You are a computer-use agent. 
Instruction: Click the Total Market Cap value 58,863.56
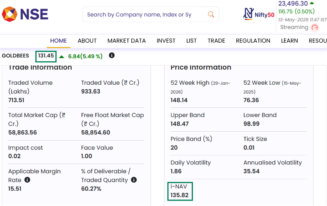click(x=22, y=132)
